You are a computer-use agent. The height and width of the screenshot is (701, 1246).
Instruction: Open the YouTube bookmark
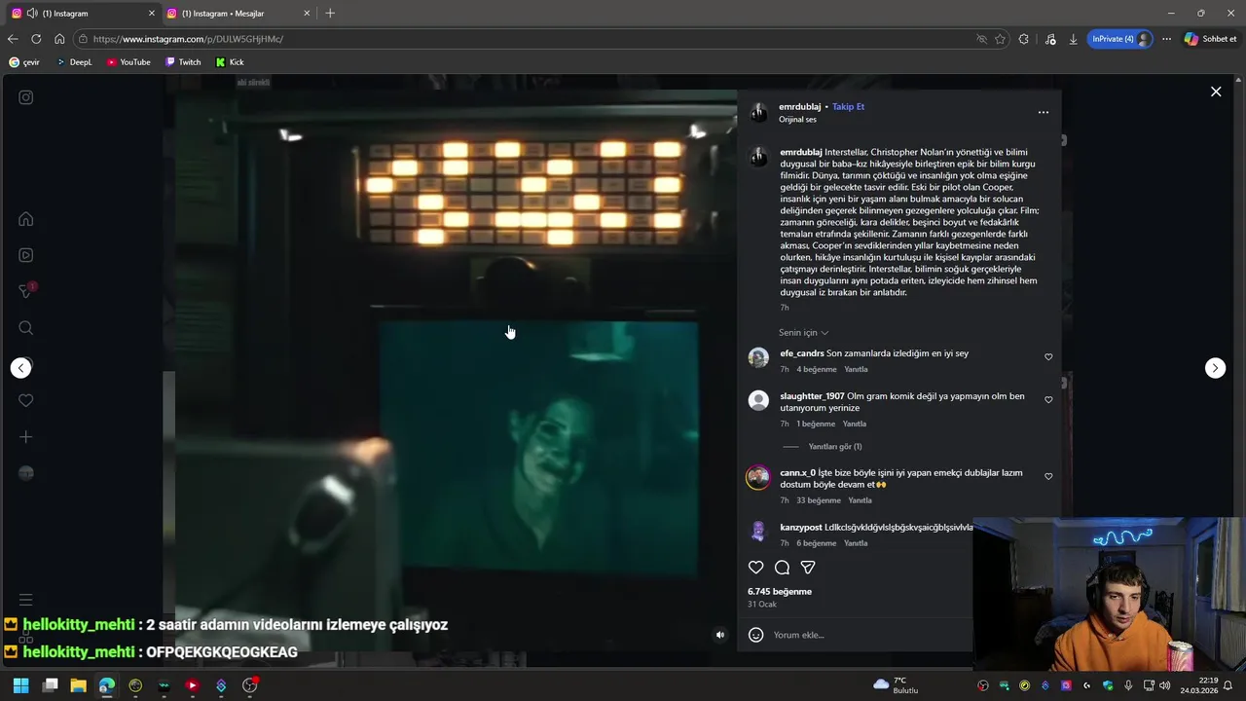coord(128,62)
